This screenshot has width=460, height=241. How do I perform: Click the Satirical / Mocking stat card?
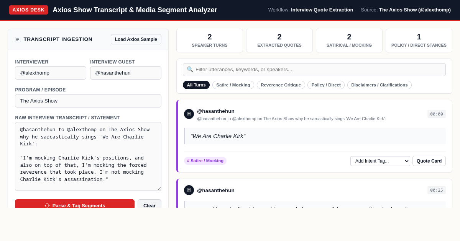349,41
